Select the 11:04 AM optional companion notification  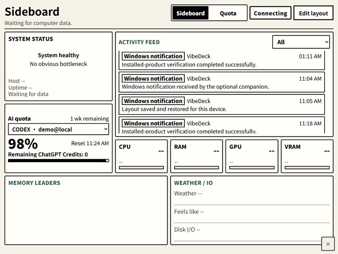(222, 82)
